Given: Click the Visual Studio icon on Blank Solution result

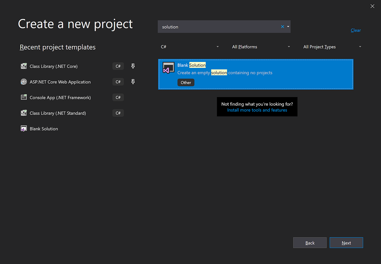Looking at the screenshot, I should 168,68.
